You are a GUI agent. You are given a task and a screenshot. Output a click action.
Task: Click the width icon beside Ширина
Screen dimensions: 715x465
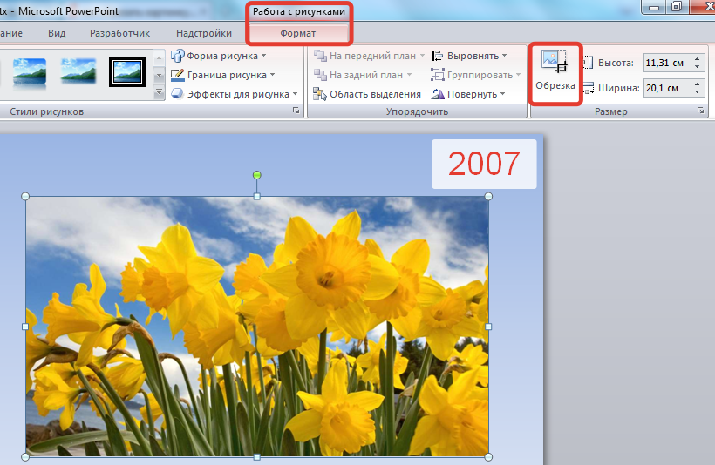point(588,88)
